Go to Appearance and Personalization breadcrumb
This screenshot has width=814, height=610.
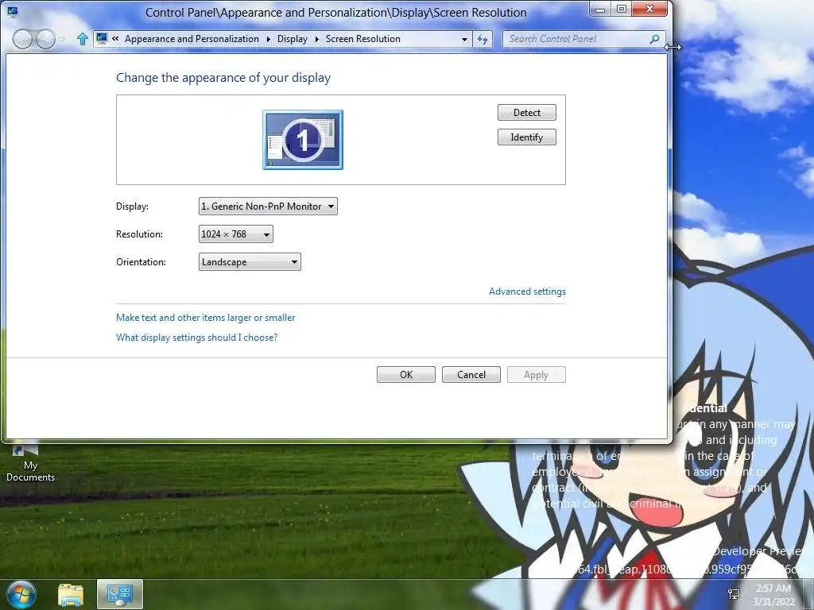[192, 39]
